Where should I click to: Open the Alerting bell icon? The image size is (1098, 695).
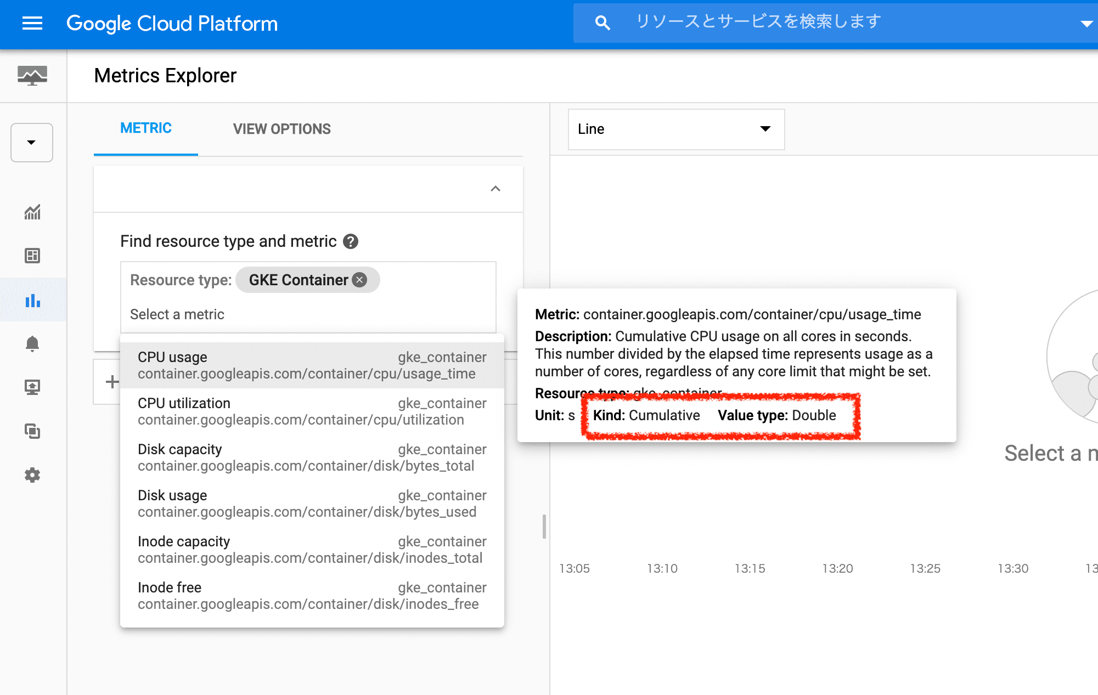coord(32,344)
